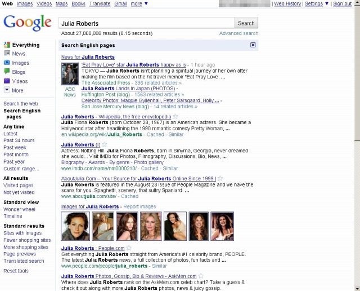
Task: Open Maps in the top navigation bar
Action: tap(61, 4)
